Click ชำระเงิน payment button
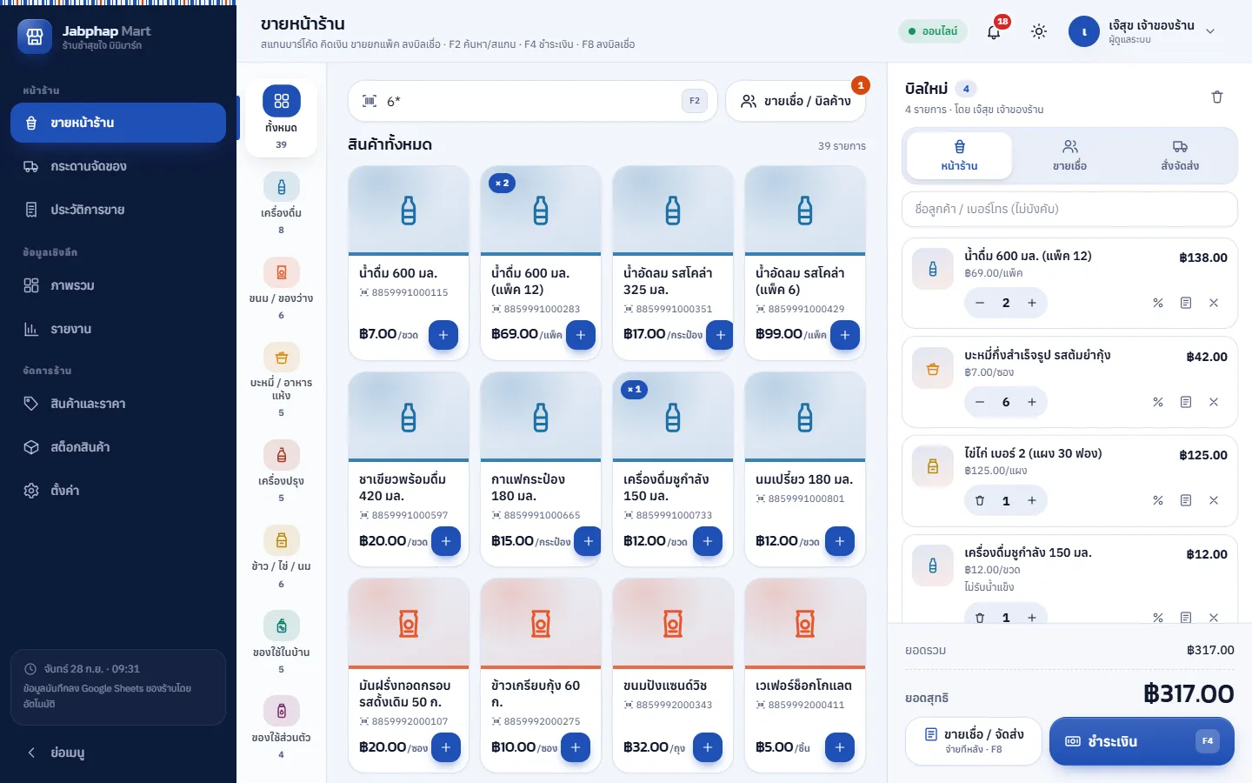 click(1142, 741)
